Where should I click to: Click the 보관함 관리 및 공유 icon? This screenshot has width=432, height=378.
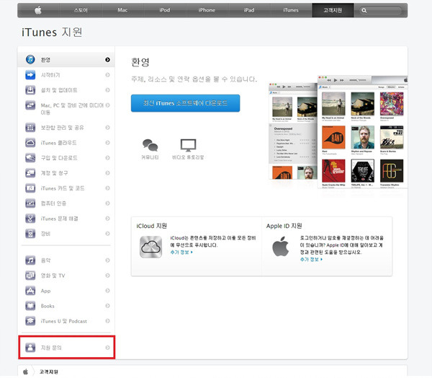[30, 127]
